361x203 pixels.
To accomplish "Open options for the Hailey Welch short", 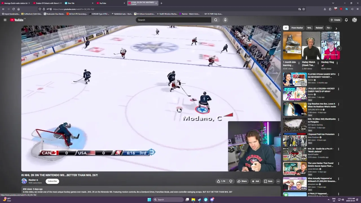I will pyautogui.click(x=318, y=63).
